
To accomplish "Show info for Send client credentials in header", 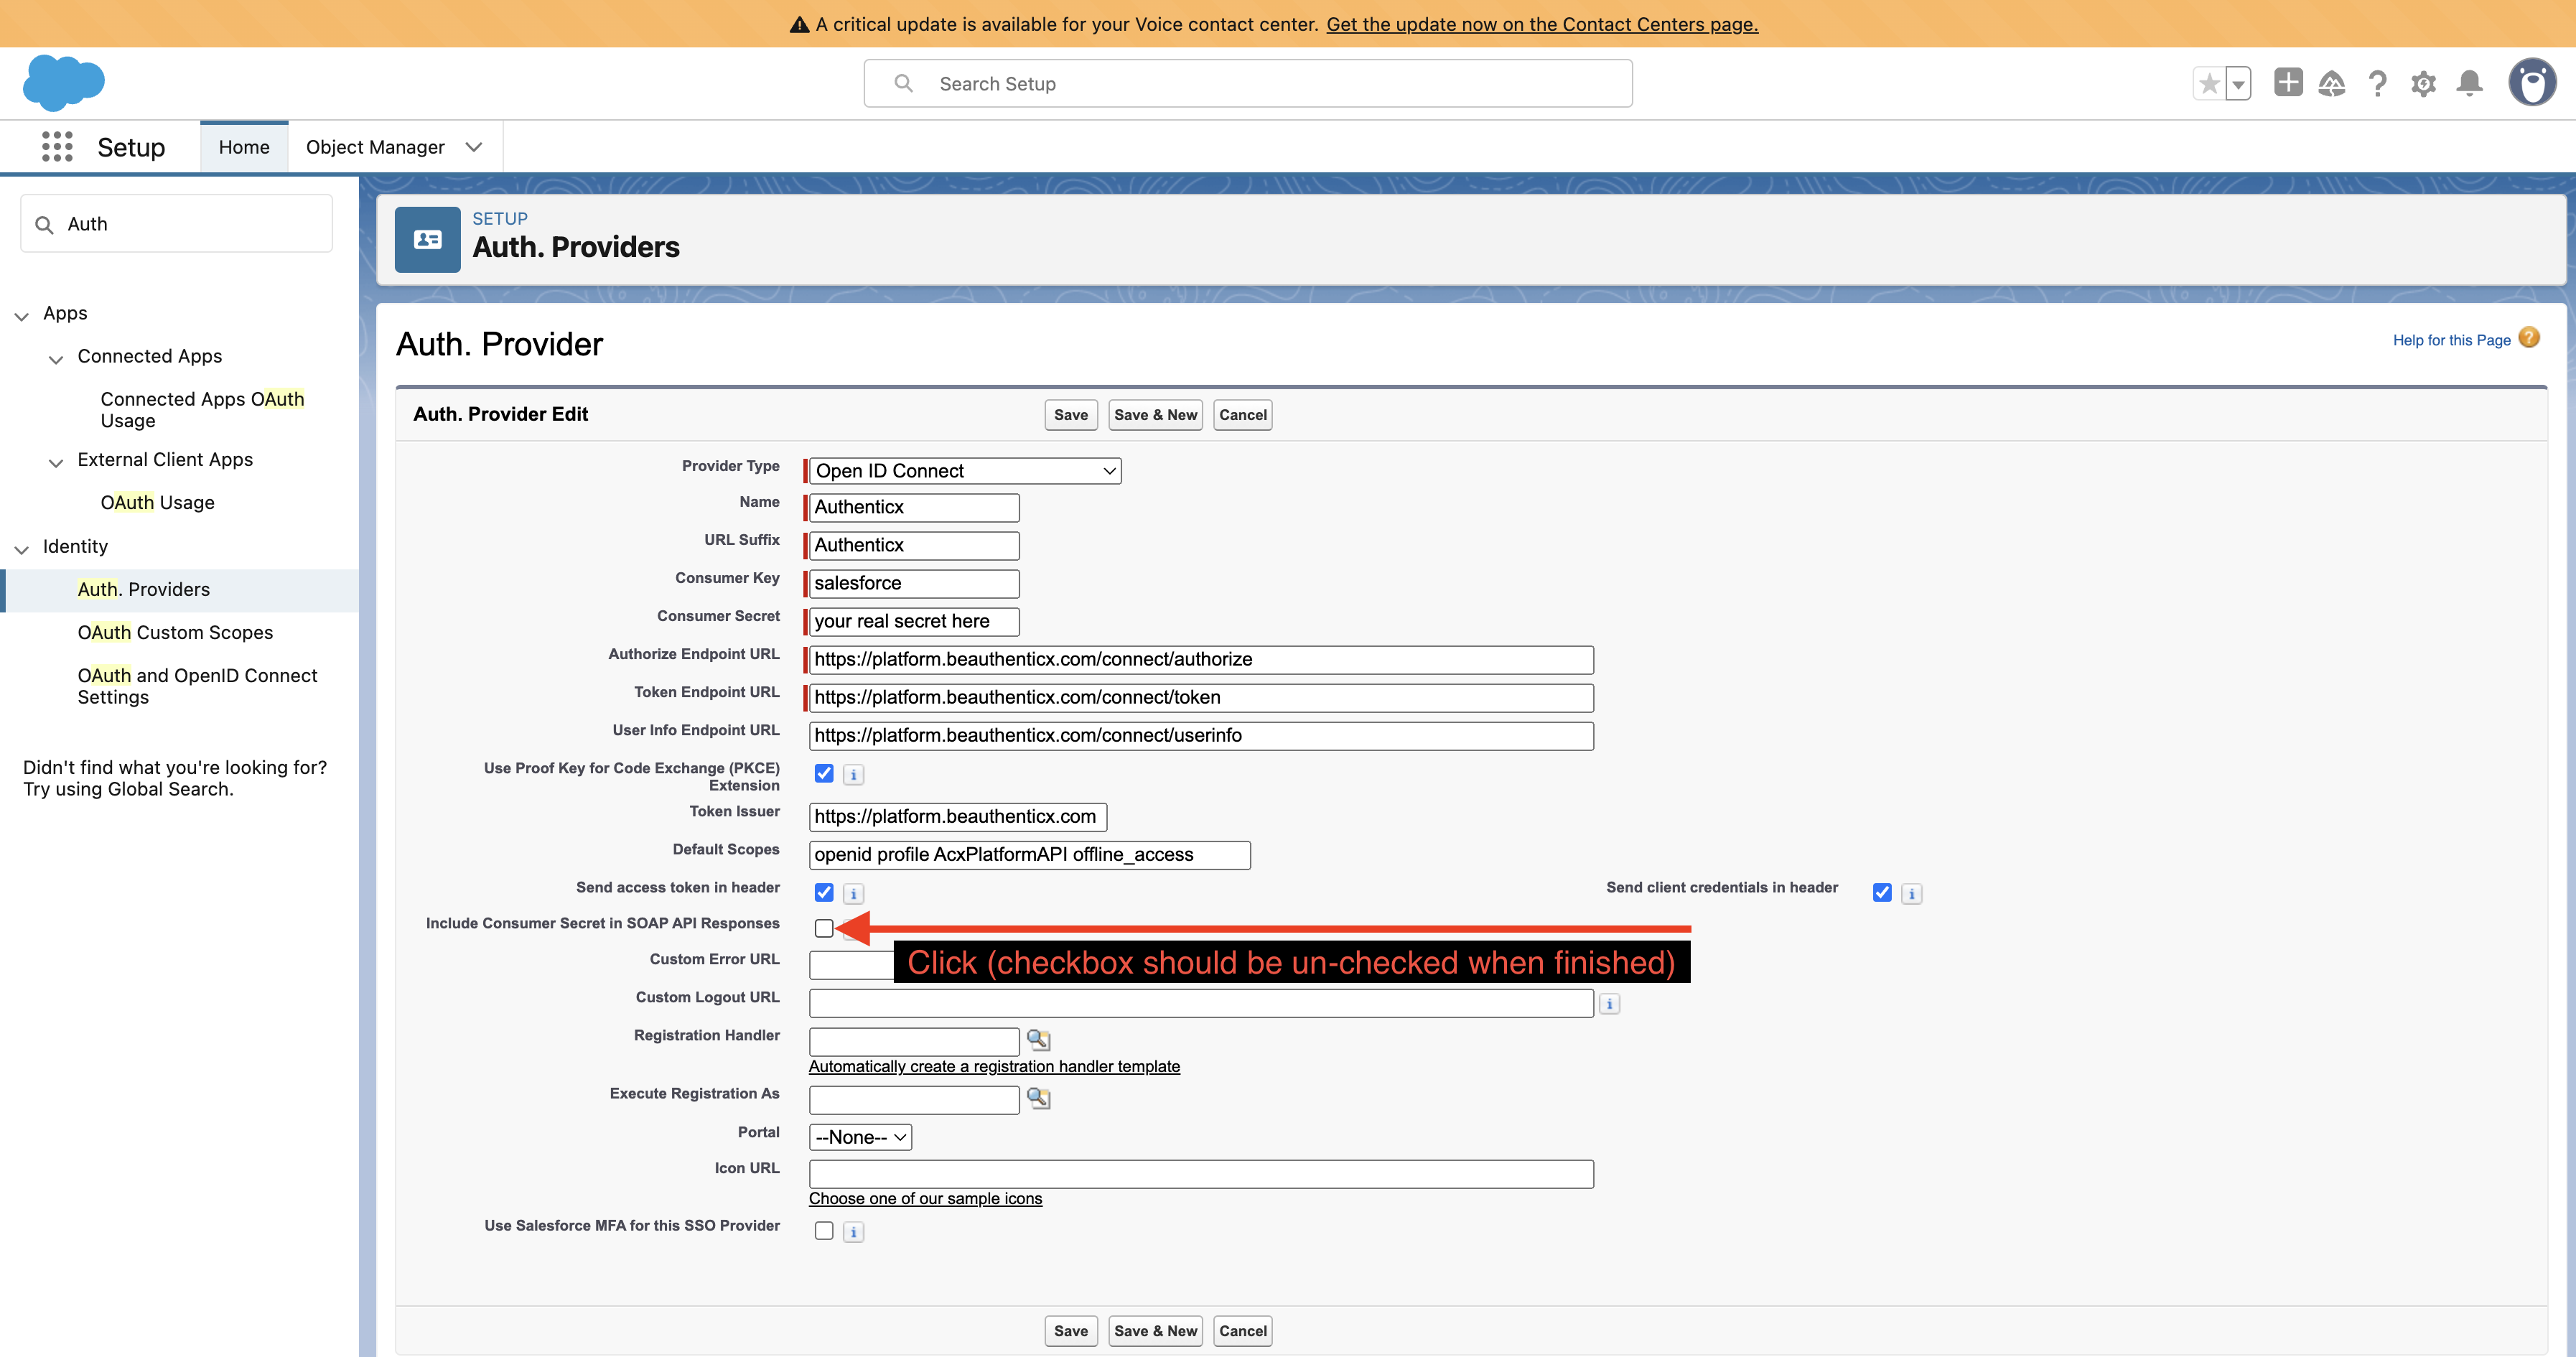I will click(1912, 894).
